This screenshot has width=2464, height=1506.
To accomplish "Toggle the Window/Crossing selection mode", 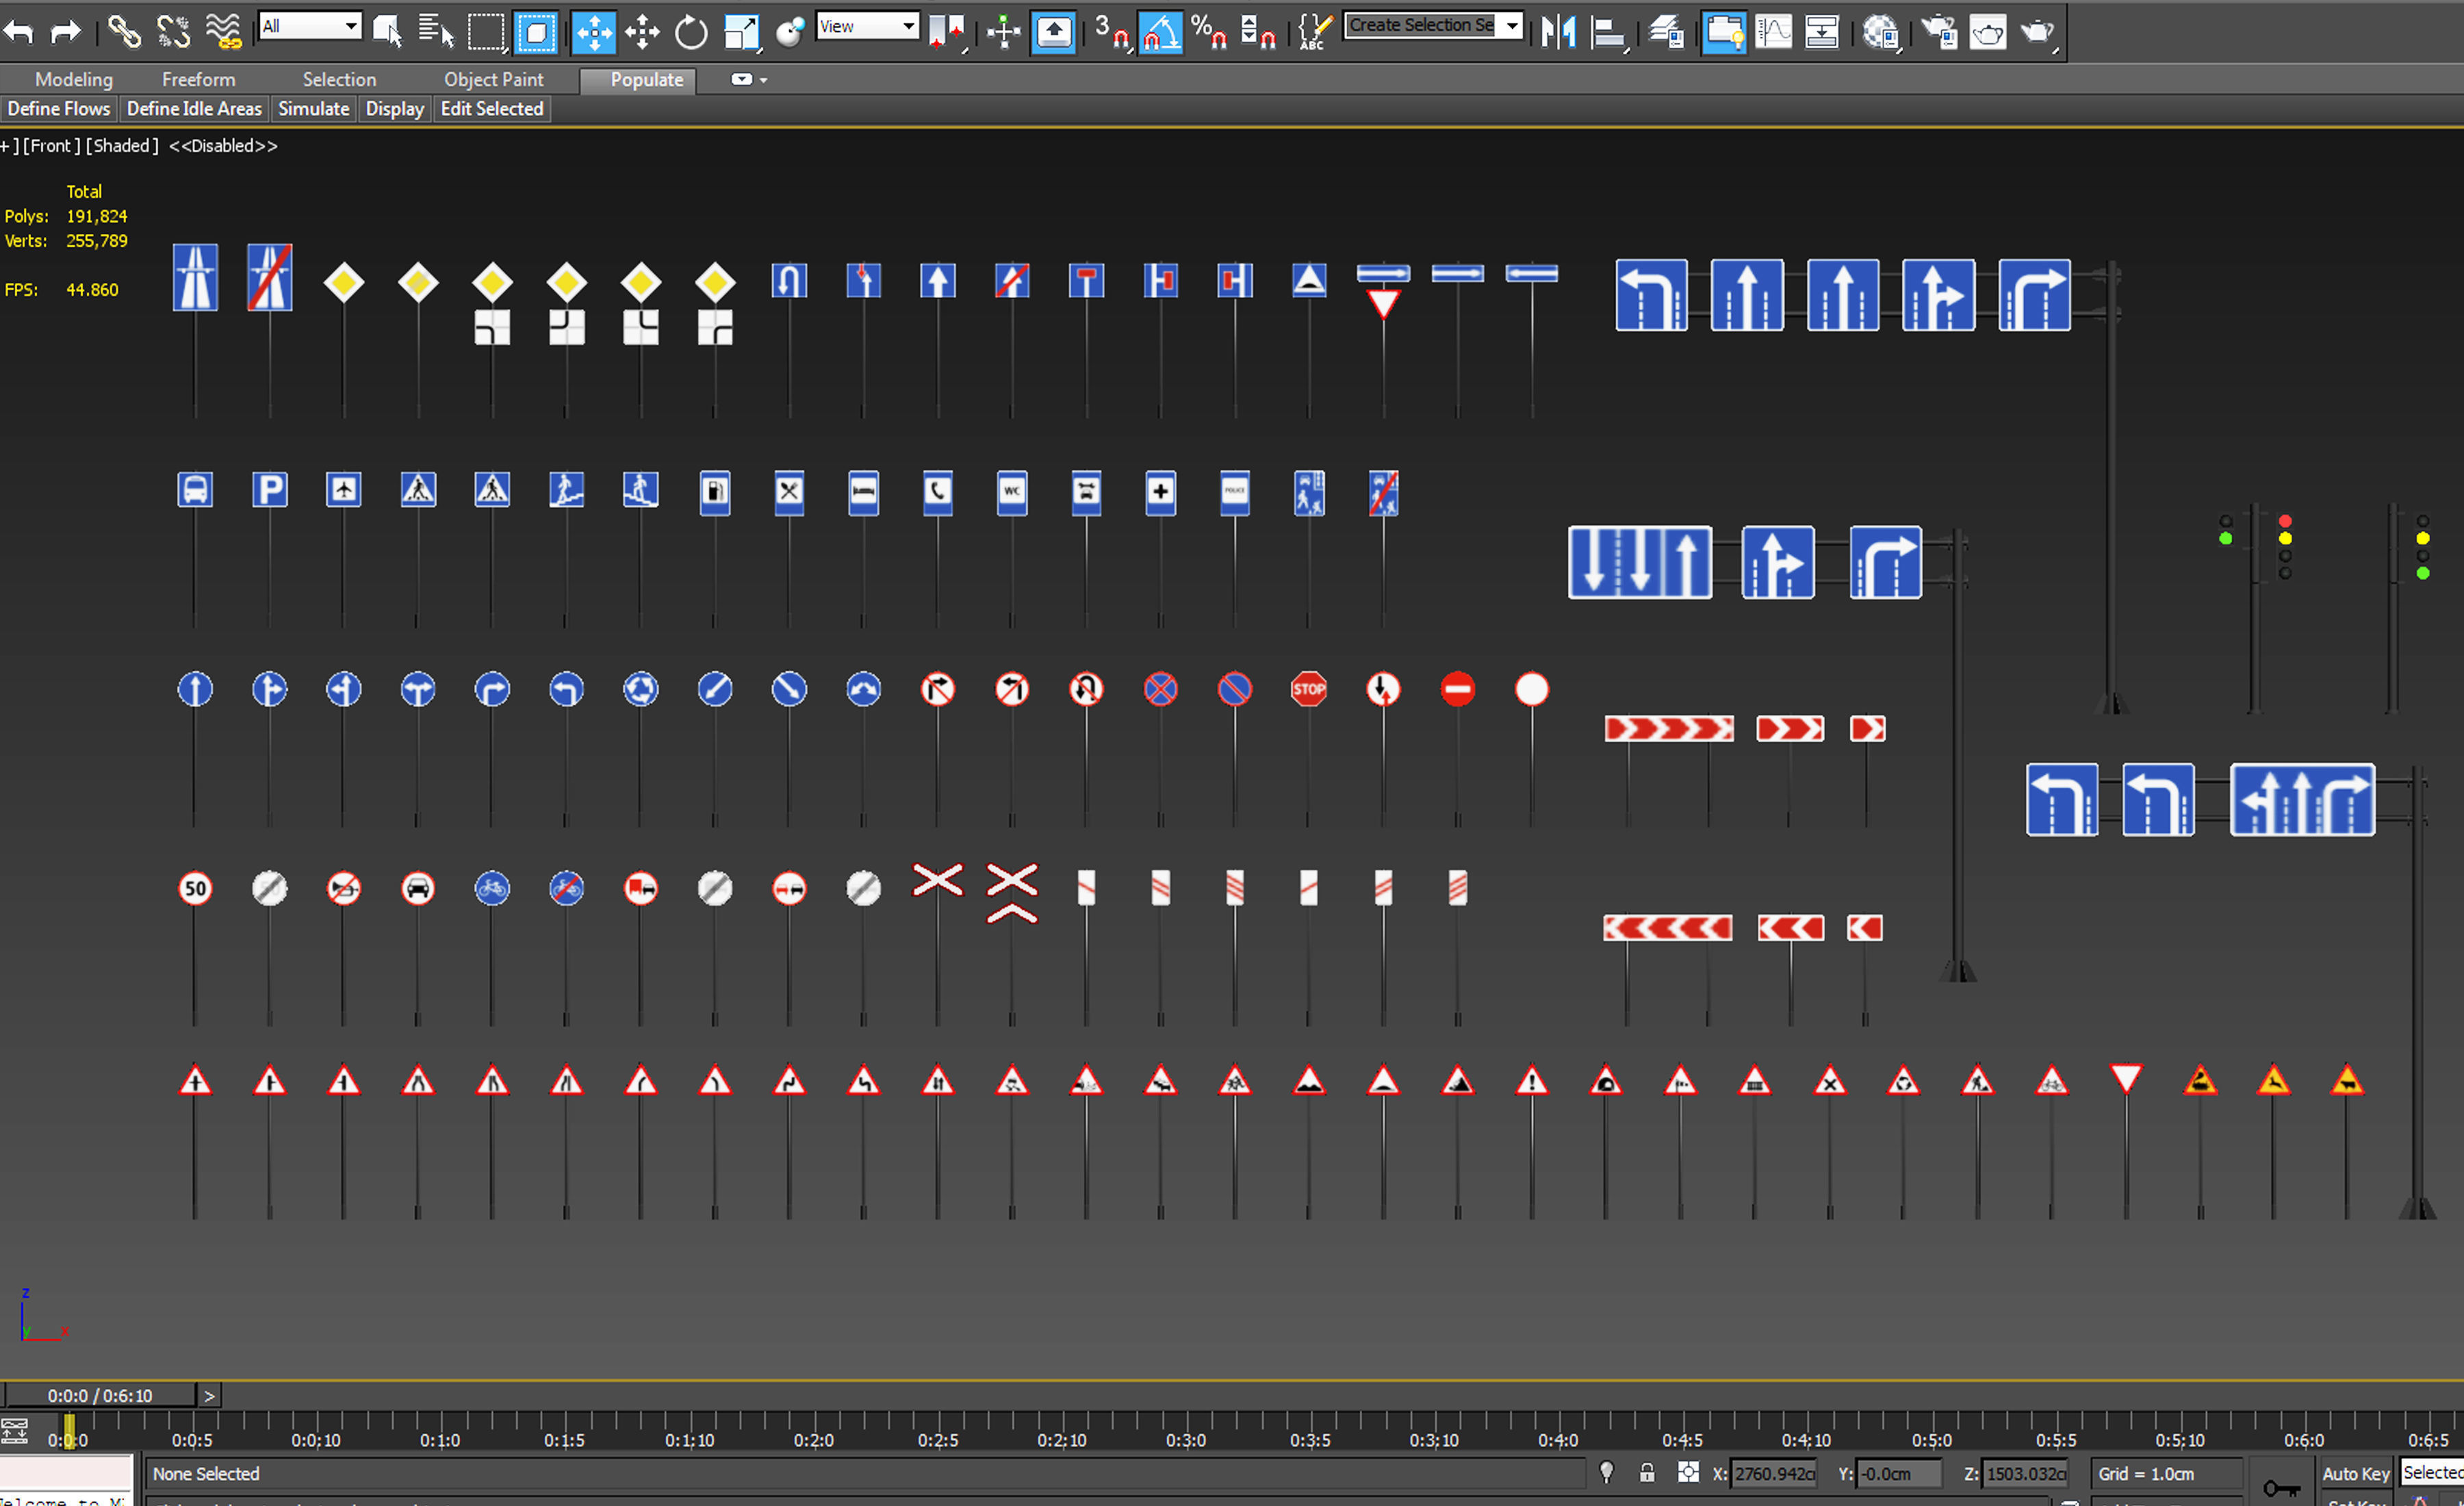I will click(x=535, y=32).
